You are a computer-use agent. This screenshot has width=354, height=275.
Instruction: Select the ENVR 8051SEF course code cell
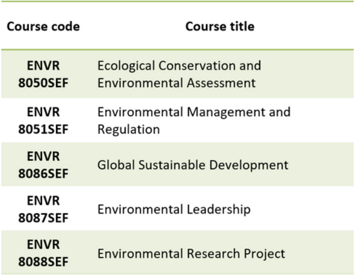pyautogui.click(x=43, y=120)
